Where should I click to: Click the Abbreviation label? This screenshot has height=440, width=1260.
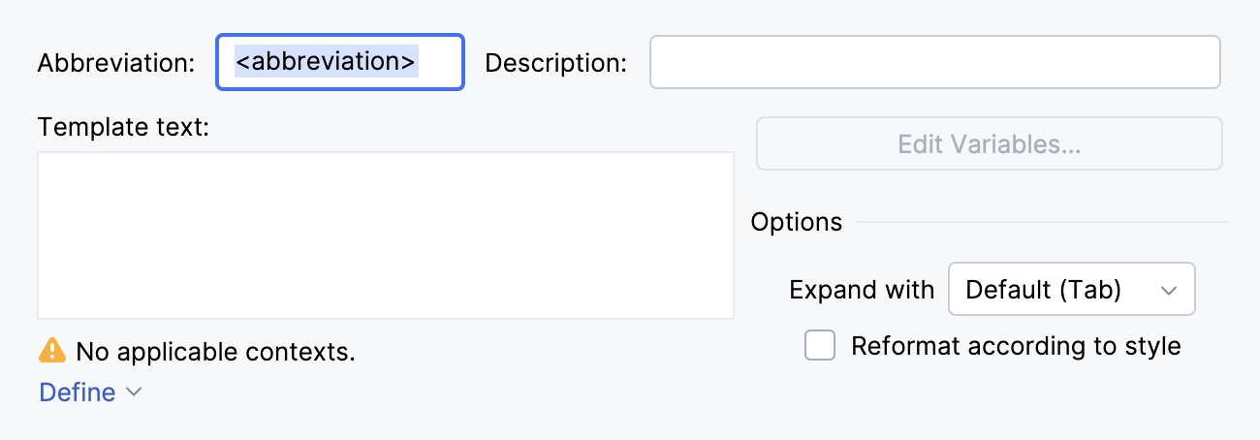(x=116, y=63)
